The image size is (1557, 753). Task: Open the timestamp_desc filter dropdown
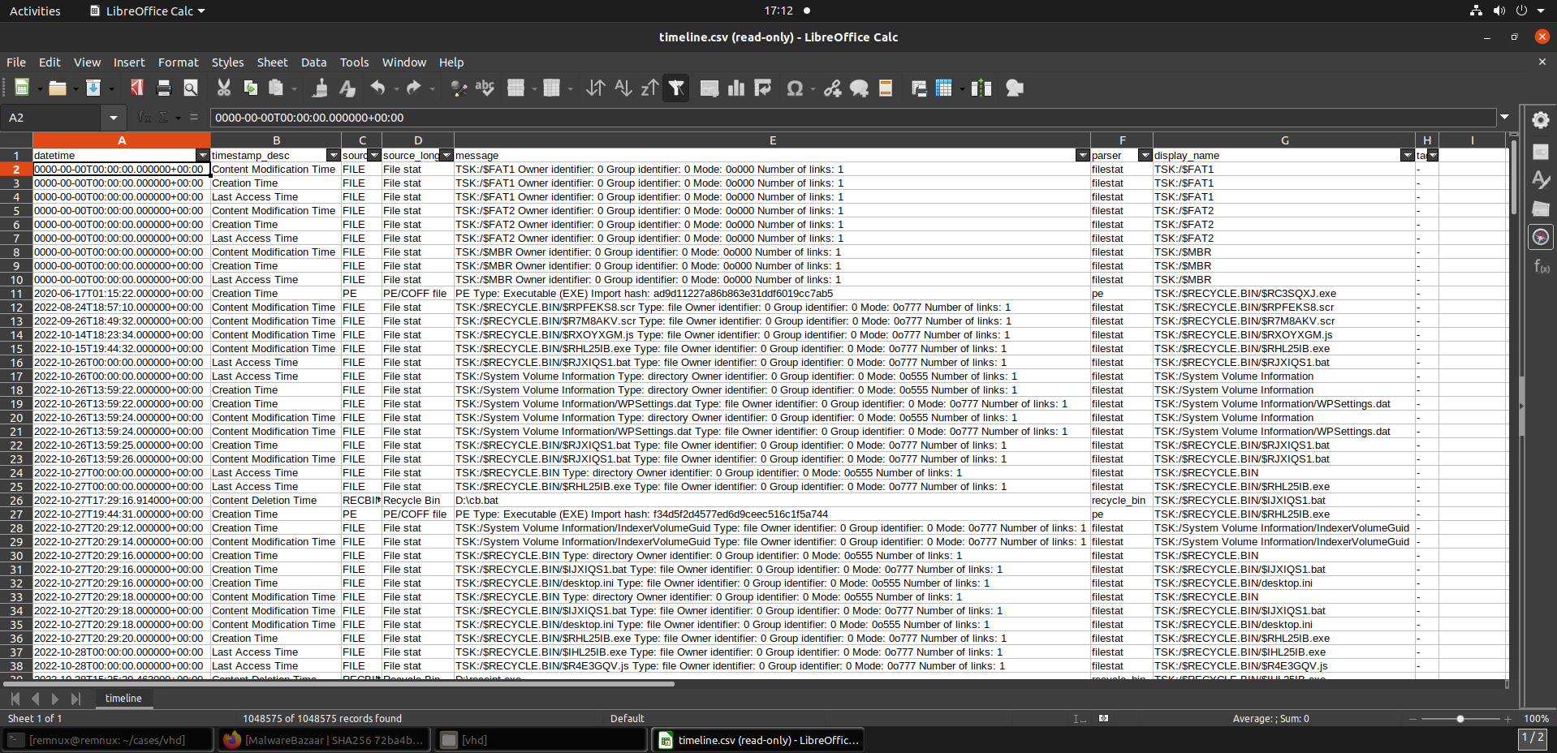(333, 155)
